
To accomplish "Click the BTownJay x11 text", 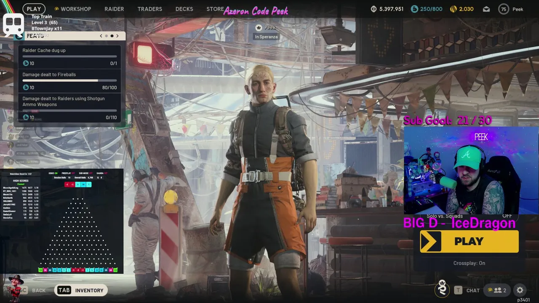I will pos(47,29).
